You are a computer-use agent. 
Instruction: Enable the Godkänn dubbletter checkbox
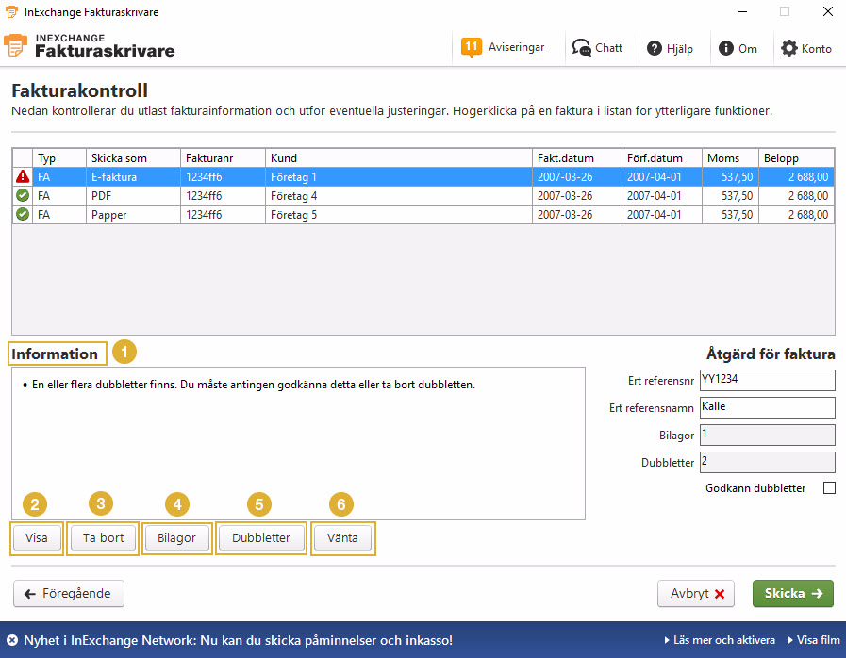pos(829,488)
